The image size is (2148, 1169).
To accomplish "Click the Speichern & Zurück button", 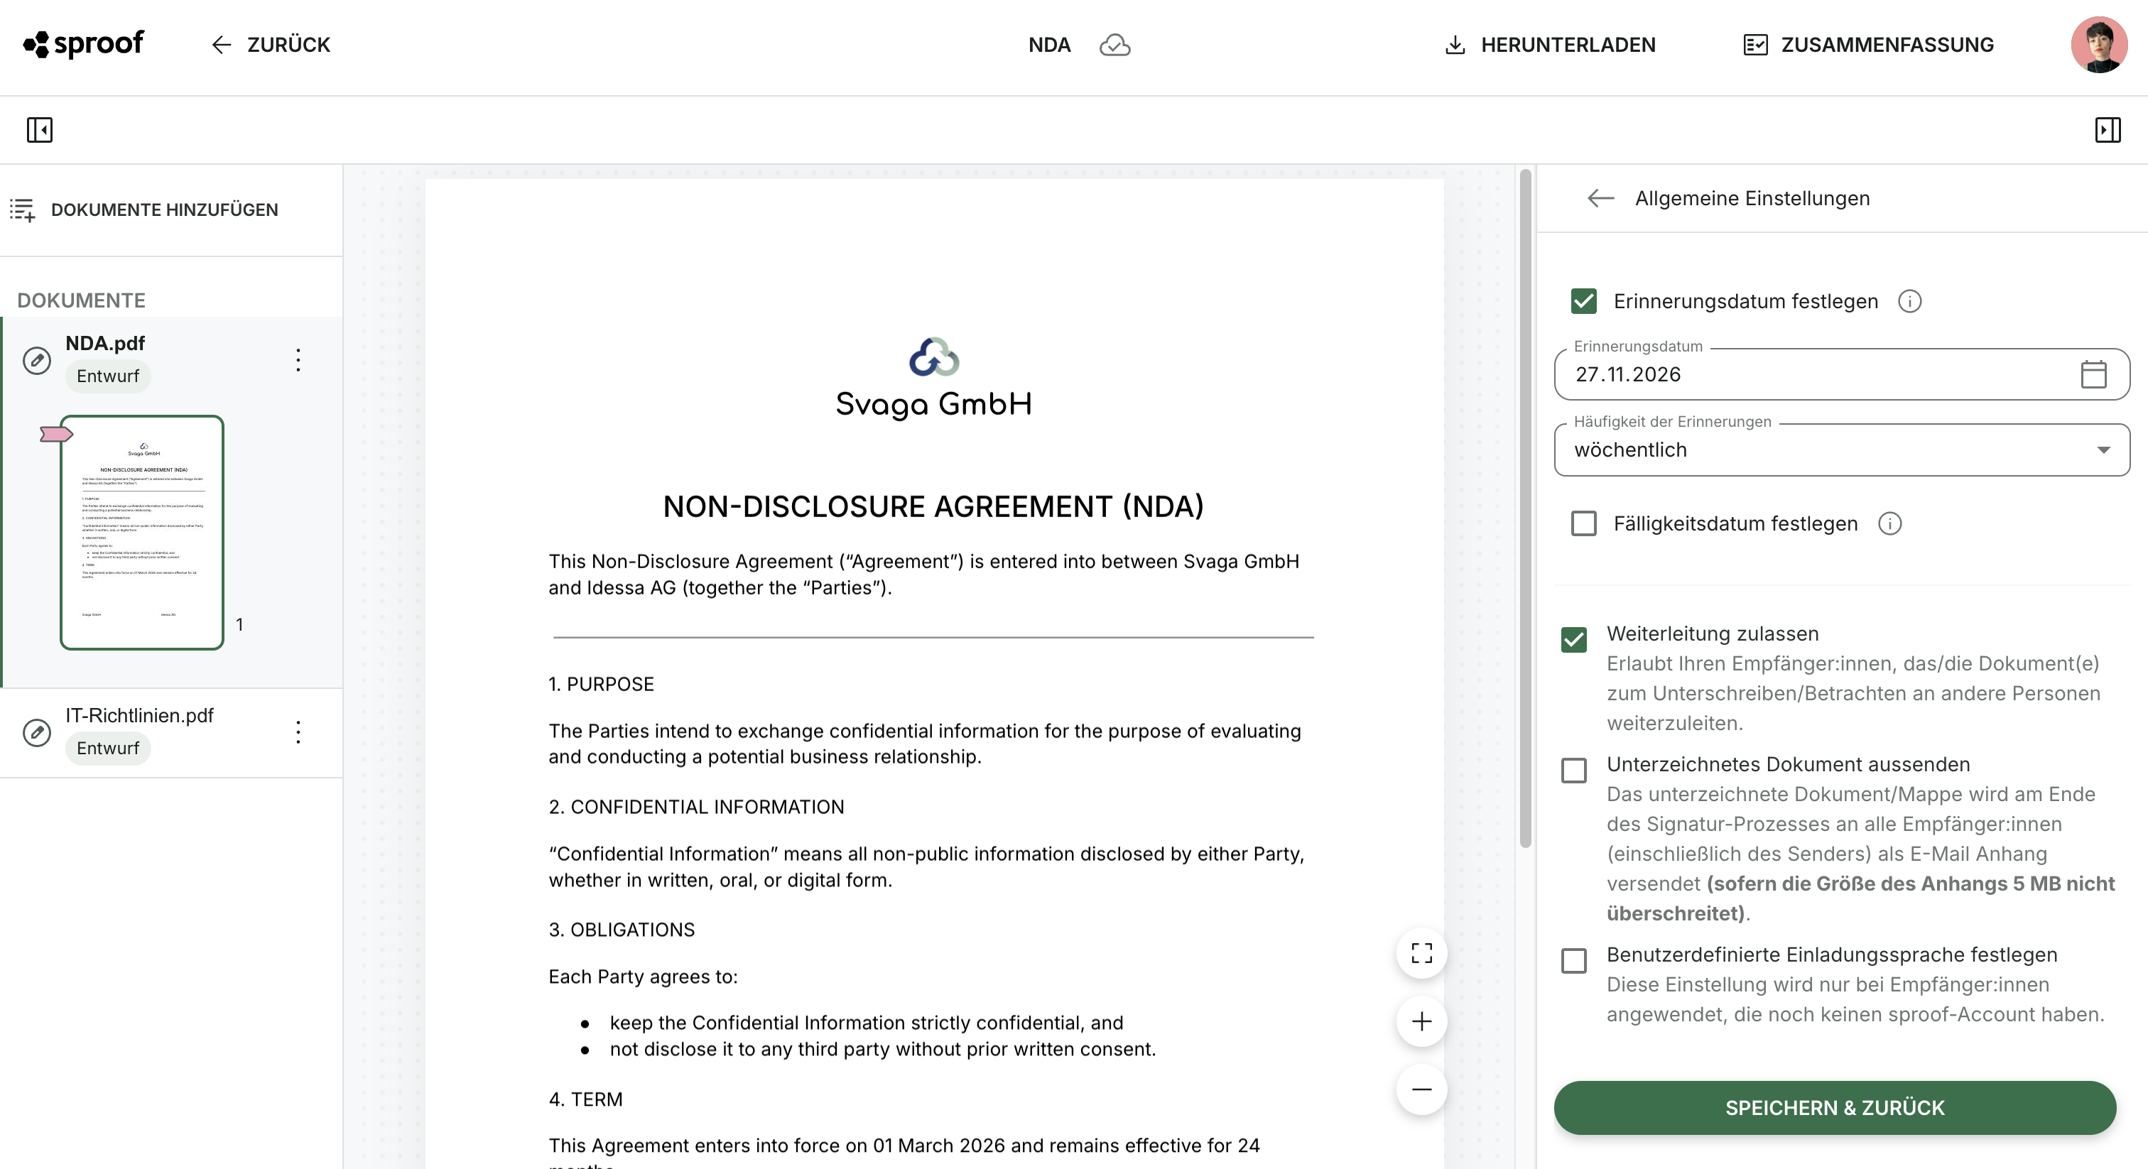I will click(x=1835, y=1107).
